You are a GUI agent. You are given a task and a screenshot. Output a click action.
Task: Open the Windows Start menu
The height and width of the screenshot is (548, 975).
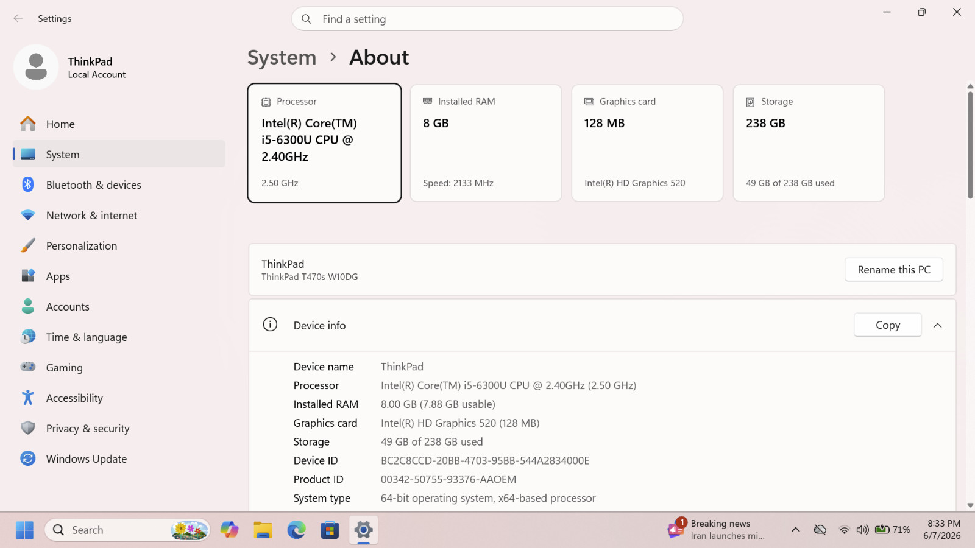[x=24, y=530]
